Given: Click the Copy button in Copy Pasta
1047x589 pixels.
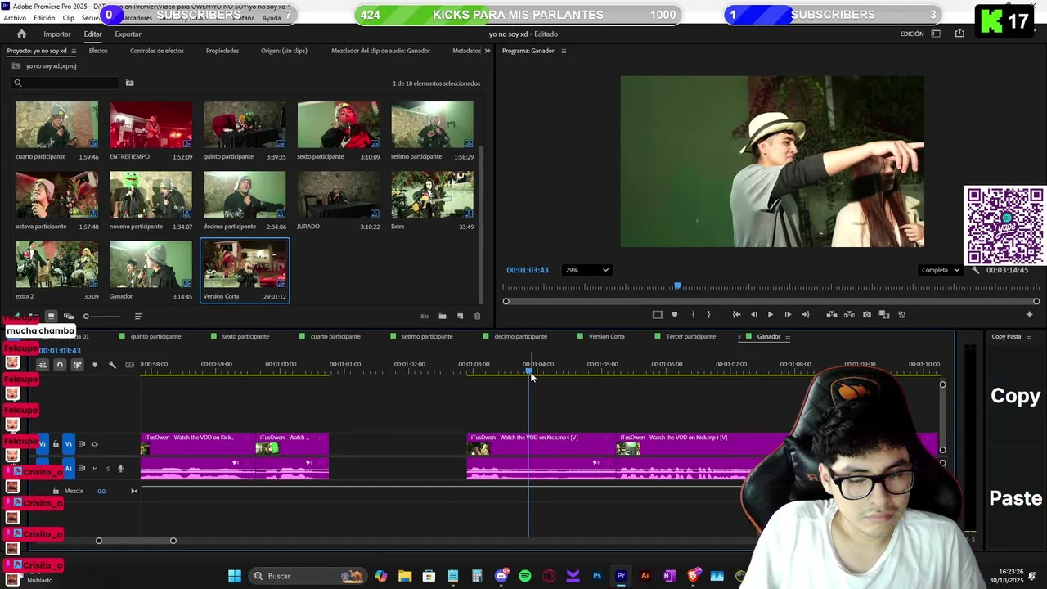Looking at the screenshot, I should click(x=1015, y=396).
